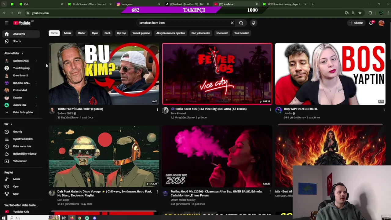Viewport: 391px width, 220px height.
Task: Select the Hip hop filter chip
Action: 121,33
